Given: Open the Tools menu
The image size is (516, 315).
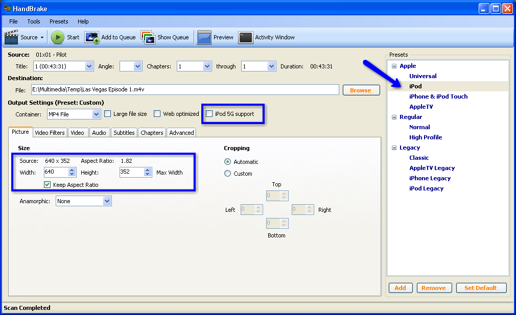Looking at the screenshot, I should point(34,21).
